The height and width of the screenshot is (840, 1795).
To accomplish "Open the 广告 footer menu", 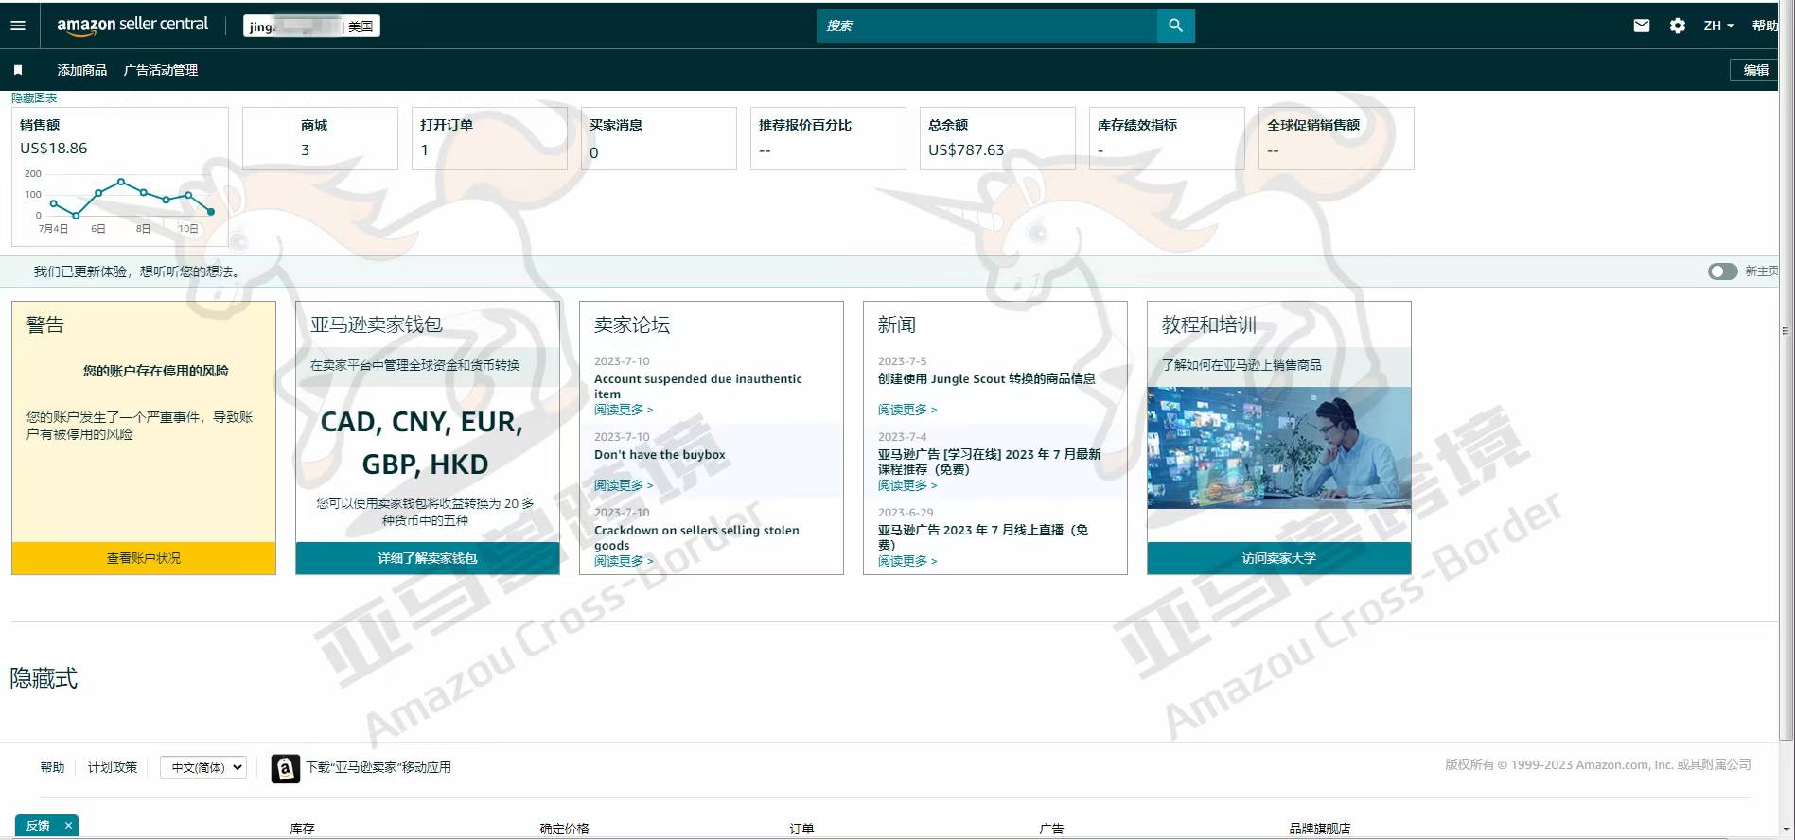I will (1051, 829).
